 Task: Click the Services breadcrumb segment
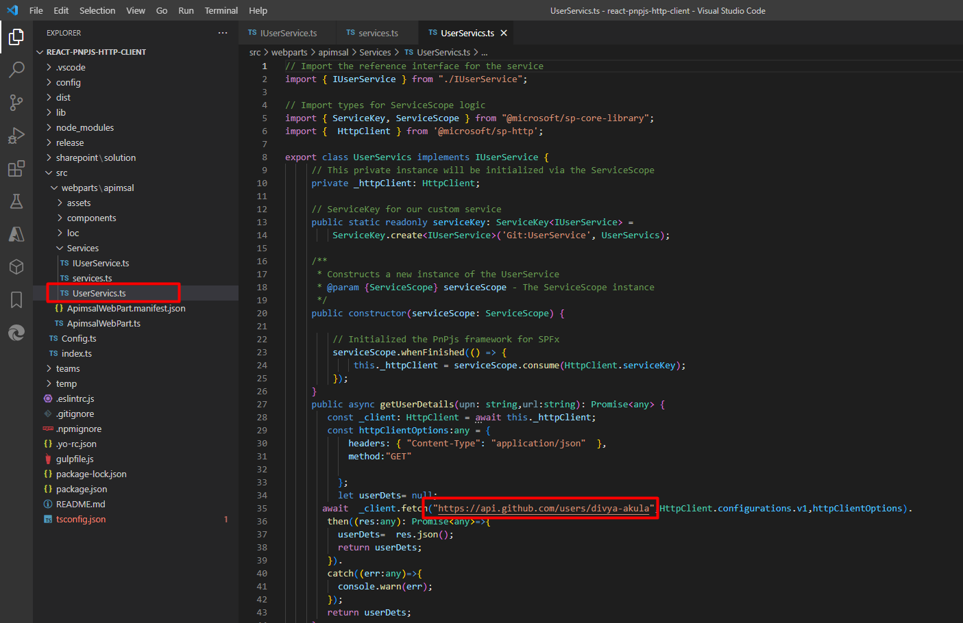(x=375, y=53)
